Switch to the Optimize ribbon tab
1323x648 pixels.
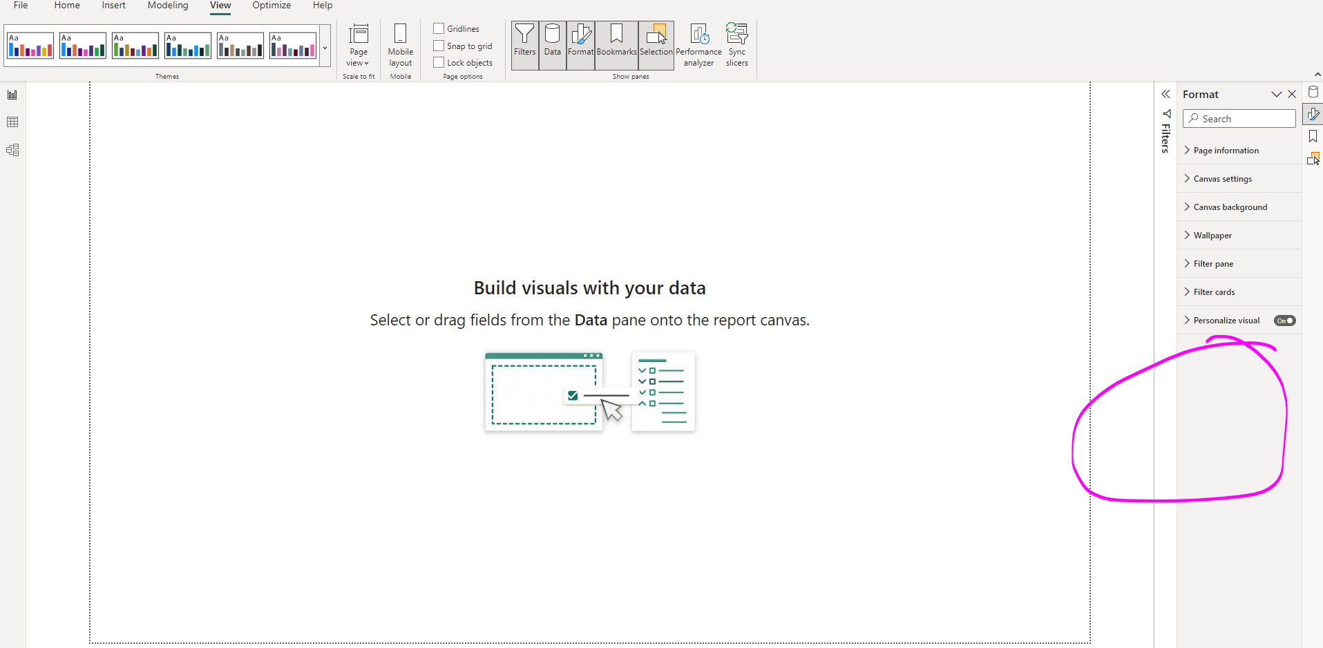(272, 6)
